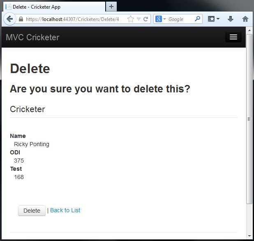
Task: Click the Cricketer section heading
Action: [28, 109]
